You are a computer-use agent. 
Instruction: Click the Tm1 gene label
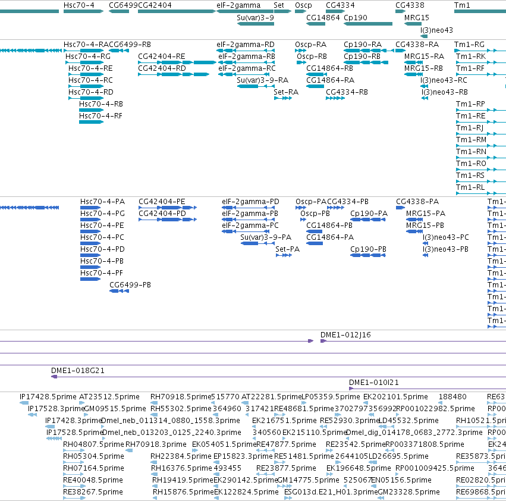coord(462,5)
